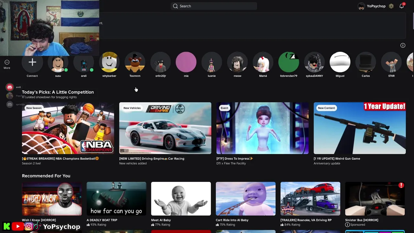Open Weird Gun Game thumbnail
The image size is (414, 233).
tap(360, 128)
